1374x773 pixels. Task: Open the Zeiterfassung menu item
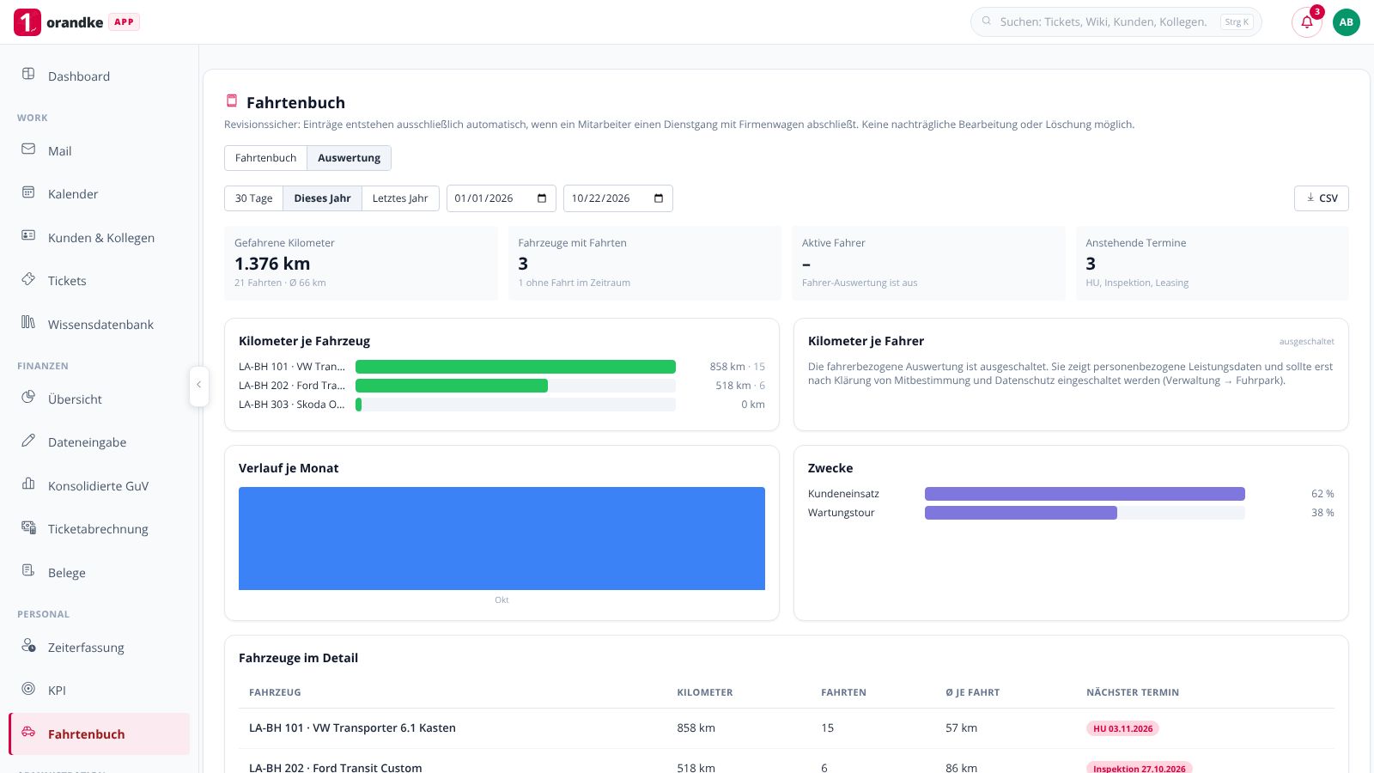[99, 648]
